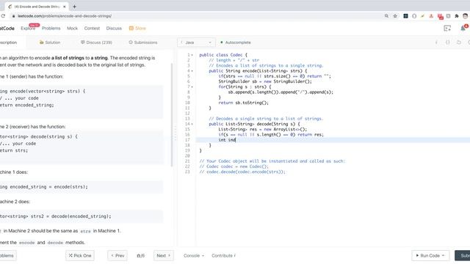Click the 'StringBuilder sb = new StringBuilder();' line
The height and width of the screenshot is (264, 470).
pos(265,81)
